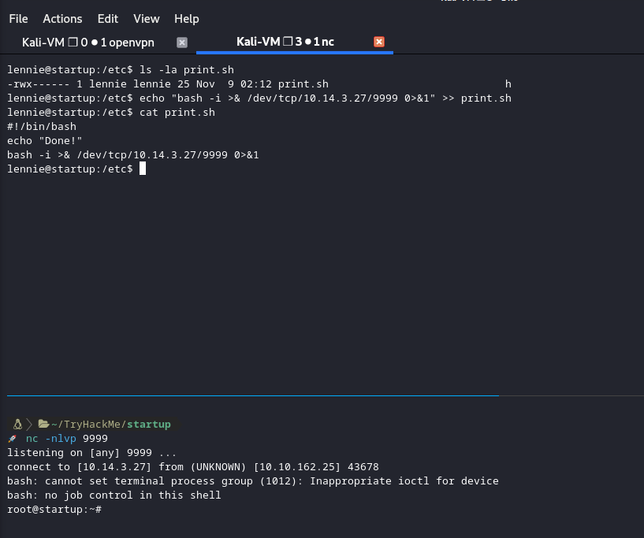Viewport: 644px width, 538px height.
Task: Click the 'root@startup:~#' prompt
Action: [x=54, y=510]
